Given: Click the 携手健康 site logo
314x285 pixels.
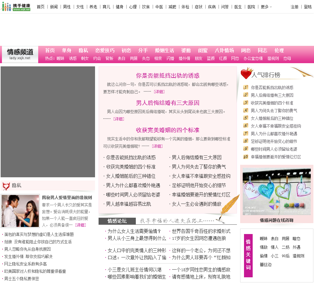Looking at the screenshot, I should [x=16, y=7].
